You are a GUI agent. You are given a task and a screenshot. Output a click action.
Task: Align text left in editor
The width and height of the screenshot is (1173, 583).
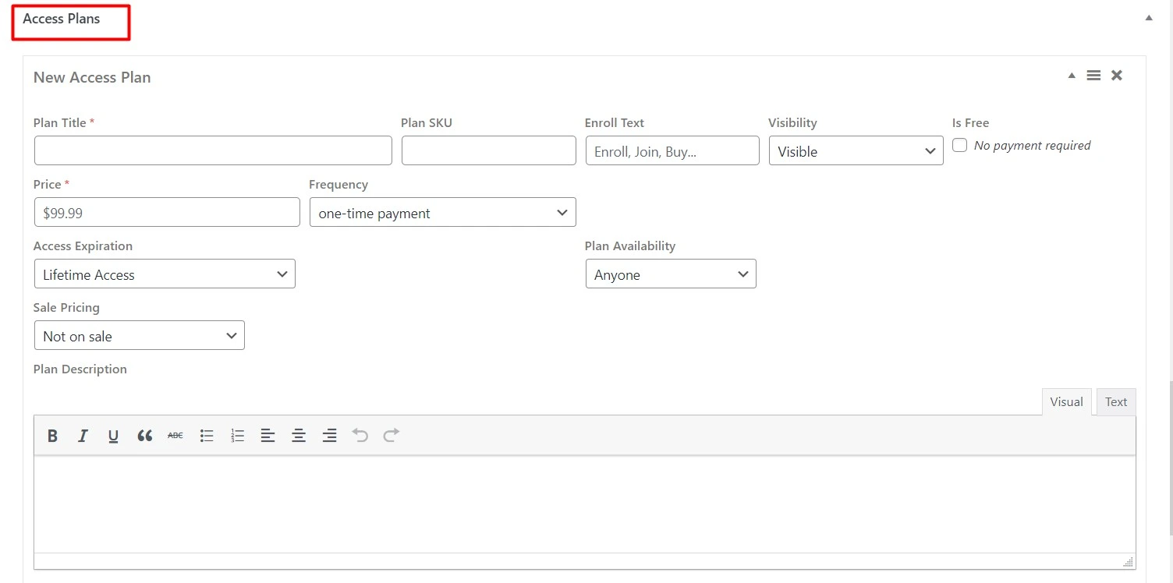tap(268, 436)
